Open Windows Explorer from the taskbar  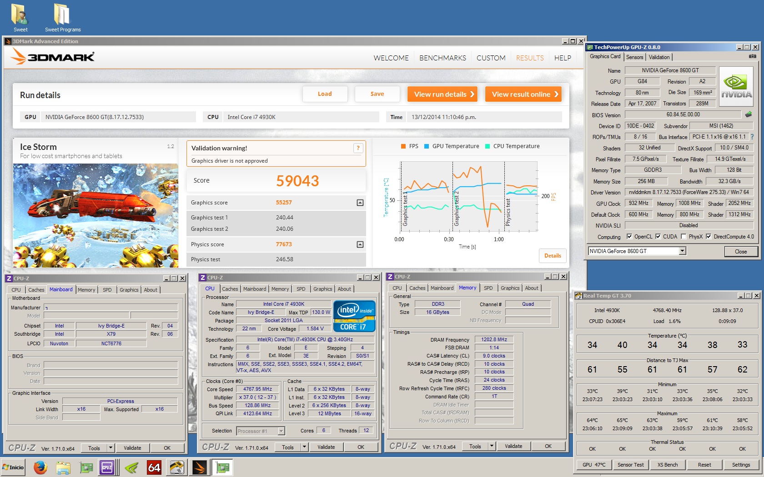pos(63,467)
